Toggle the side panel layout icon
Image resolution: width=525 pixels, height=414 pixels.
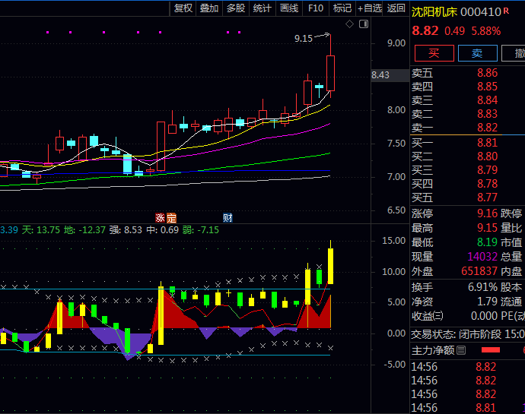coord(362,24)
